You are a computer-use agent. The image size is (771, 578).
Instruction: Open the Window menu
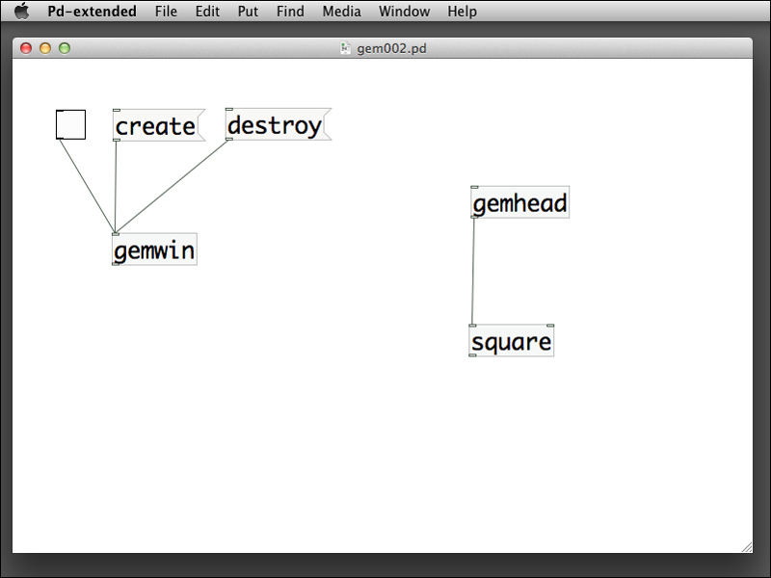pyautogui.click(x=404, y=11)
